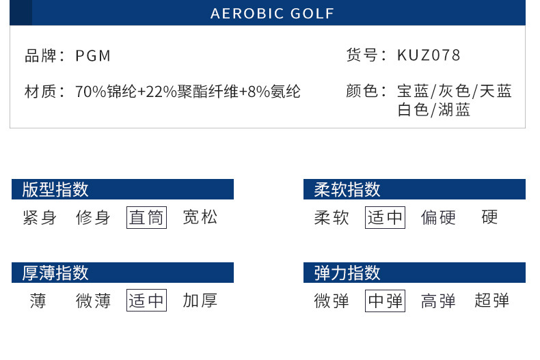The width and height of the screenshot is (540, 360).
Task: Click the item number KUZ078
Action: 429,55
